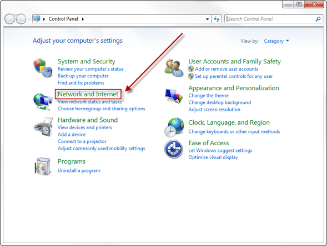The image size is (327, 246).
Task: Expand the View by Category dropdown
Action: [x=276, y=41]
